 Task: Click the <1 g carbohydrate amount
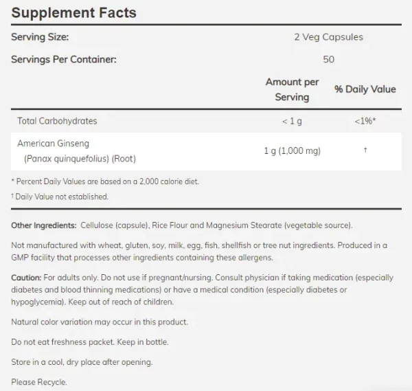tap(292, 121)
